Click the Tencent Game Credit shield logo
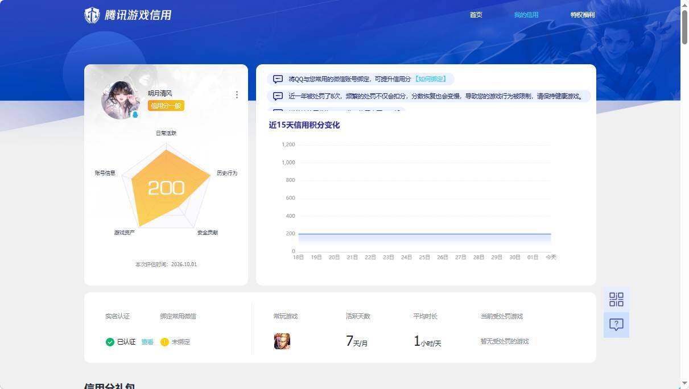Screen dimensions: 689x389 92,15
